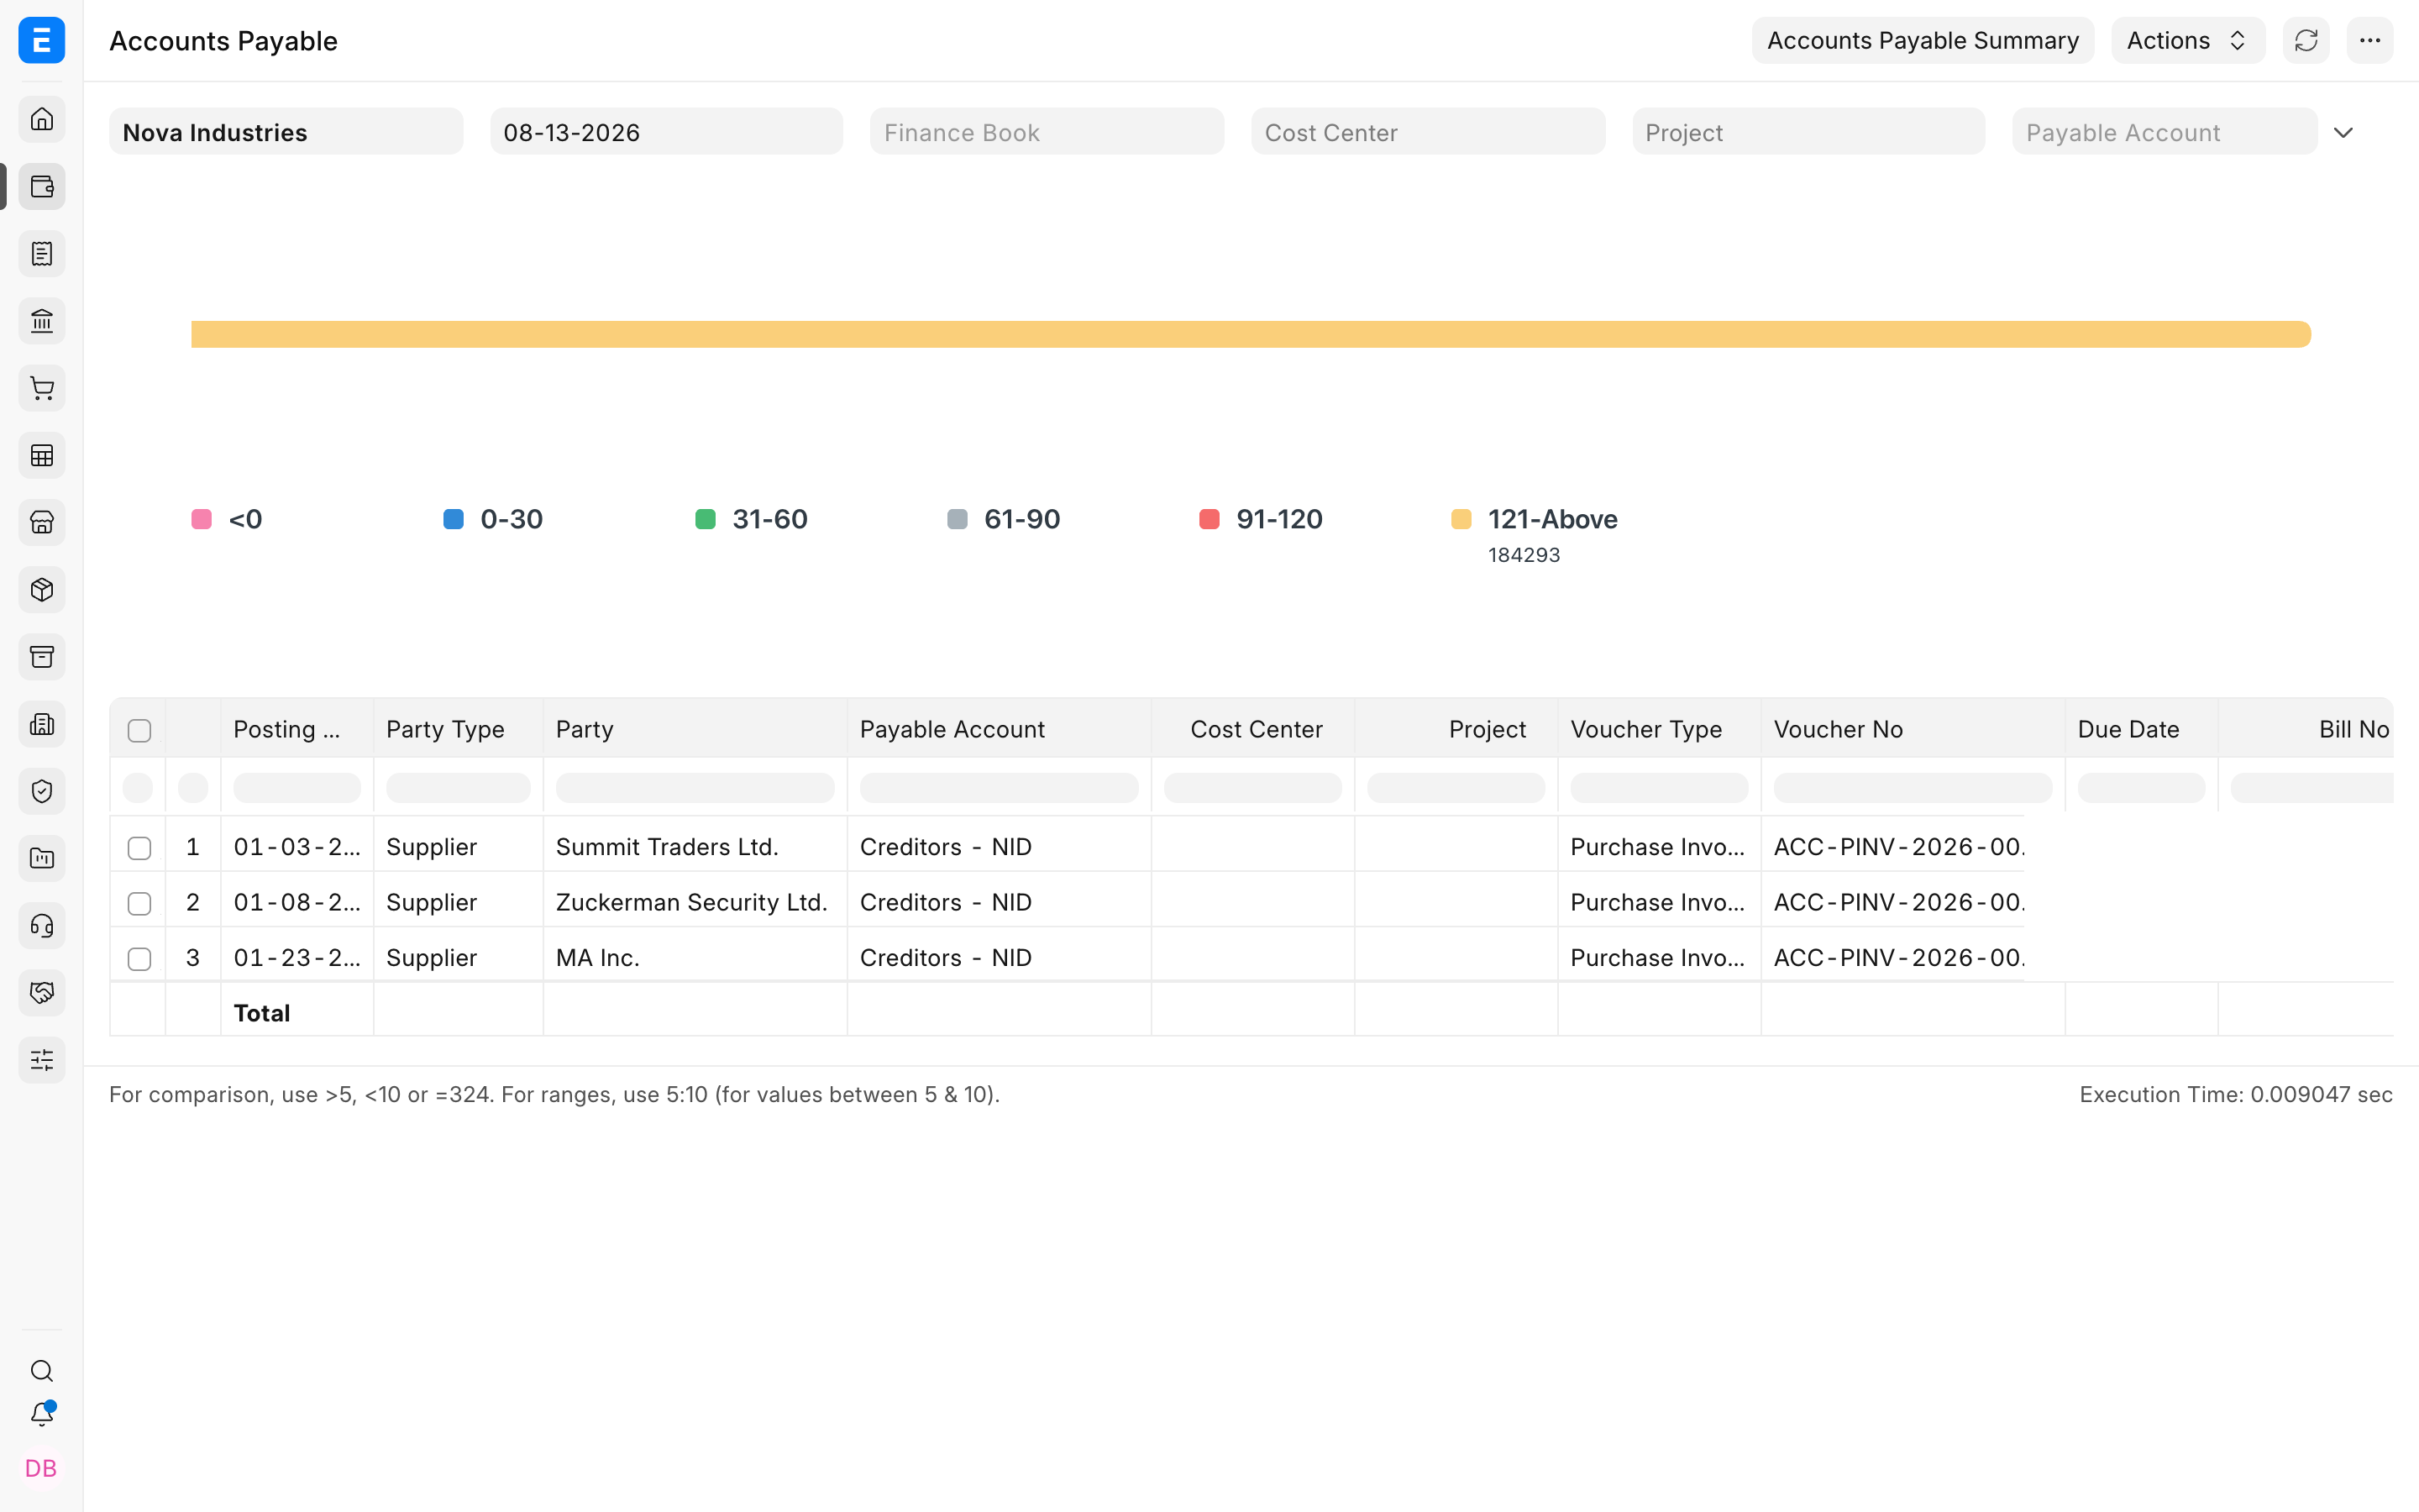The image size is (2419, 1512).
Task: Sort by Payable Account column header
Action: click(999, 729)
